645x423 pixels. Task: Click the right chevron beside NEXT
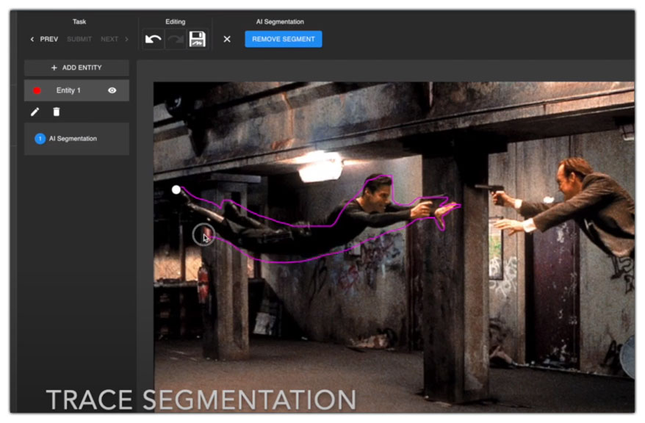126,39
